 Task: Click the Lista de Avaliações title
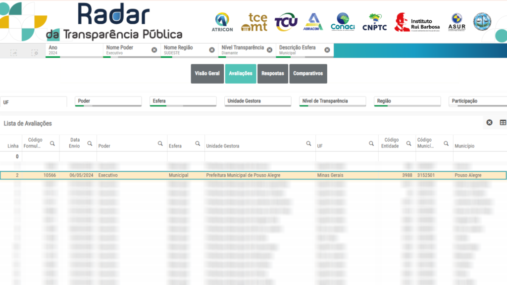[28, 123]
